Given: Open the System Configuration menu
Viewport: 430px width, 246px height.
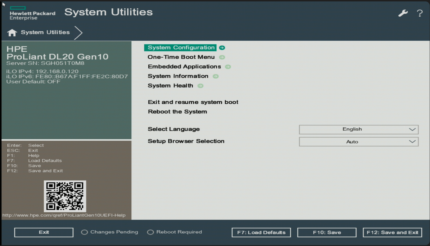Looking at the screenshot, I should (x=181, y=48).
